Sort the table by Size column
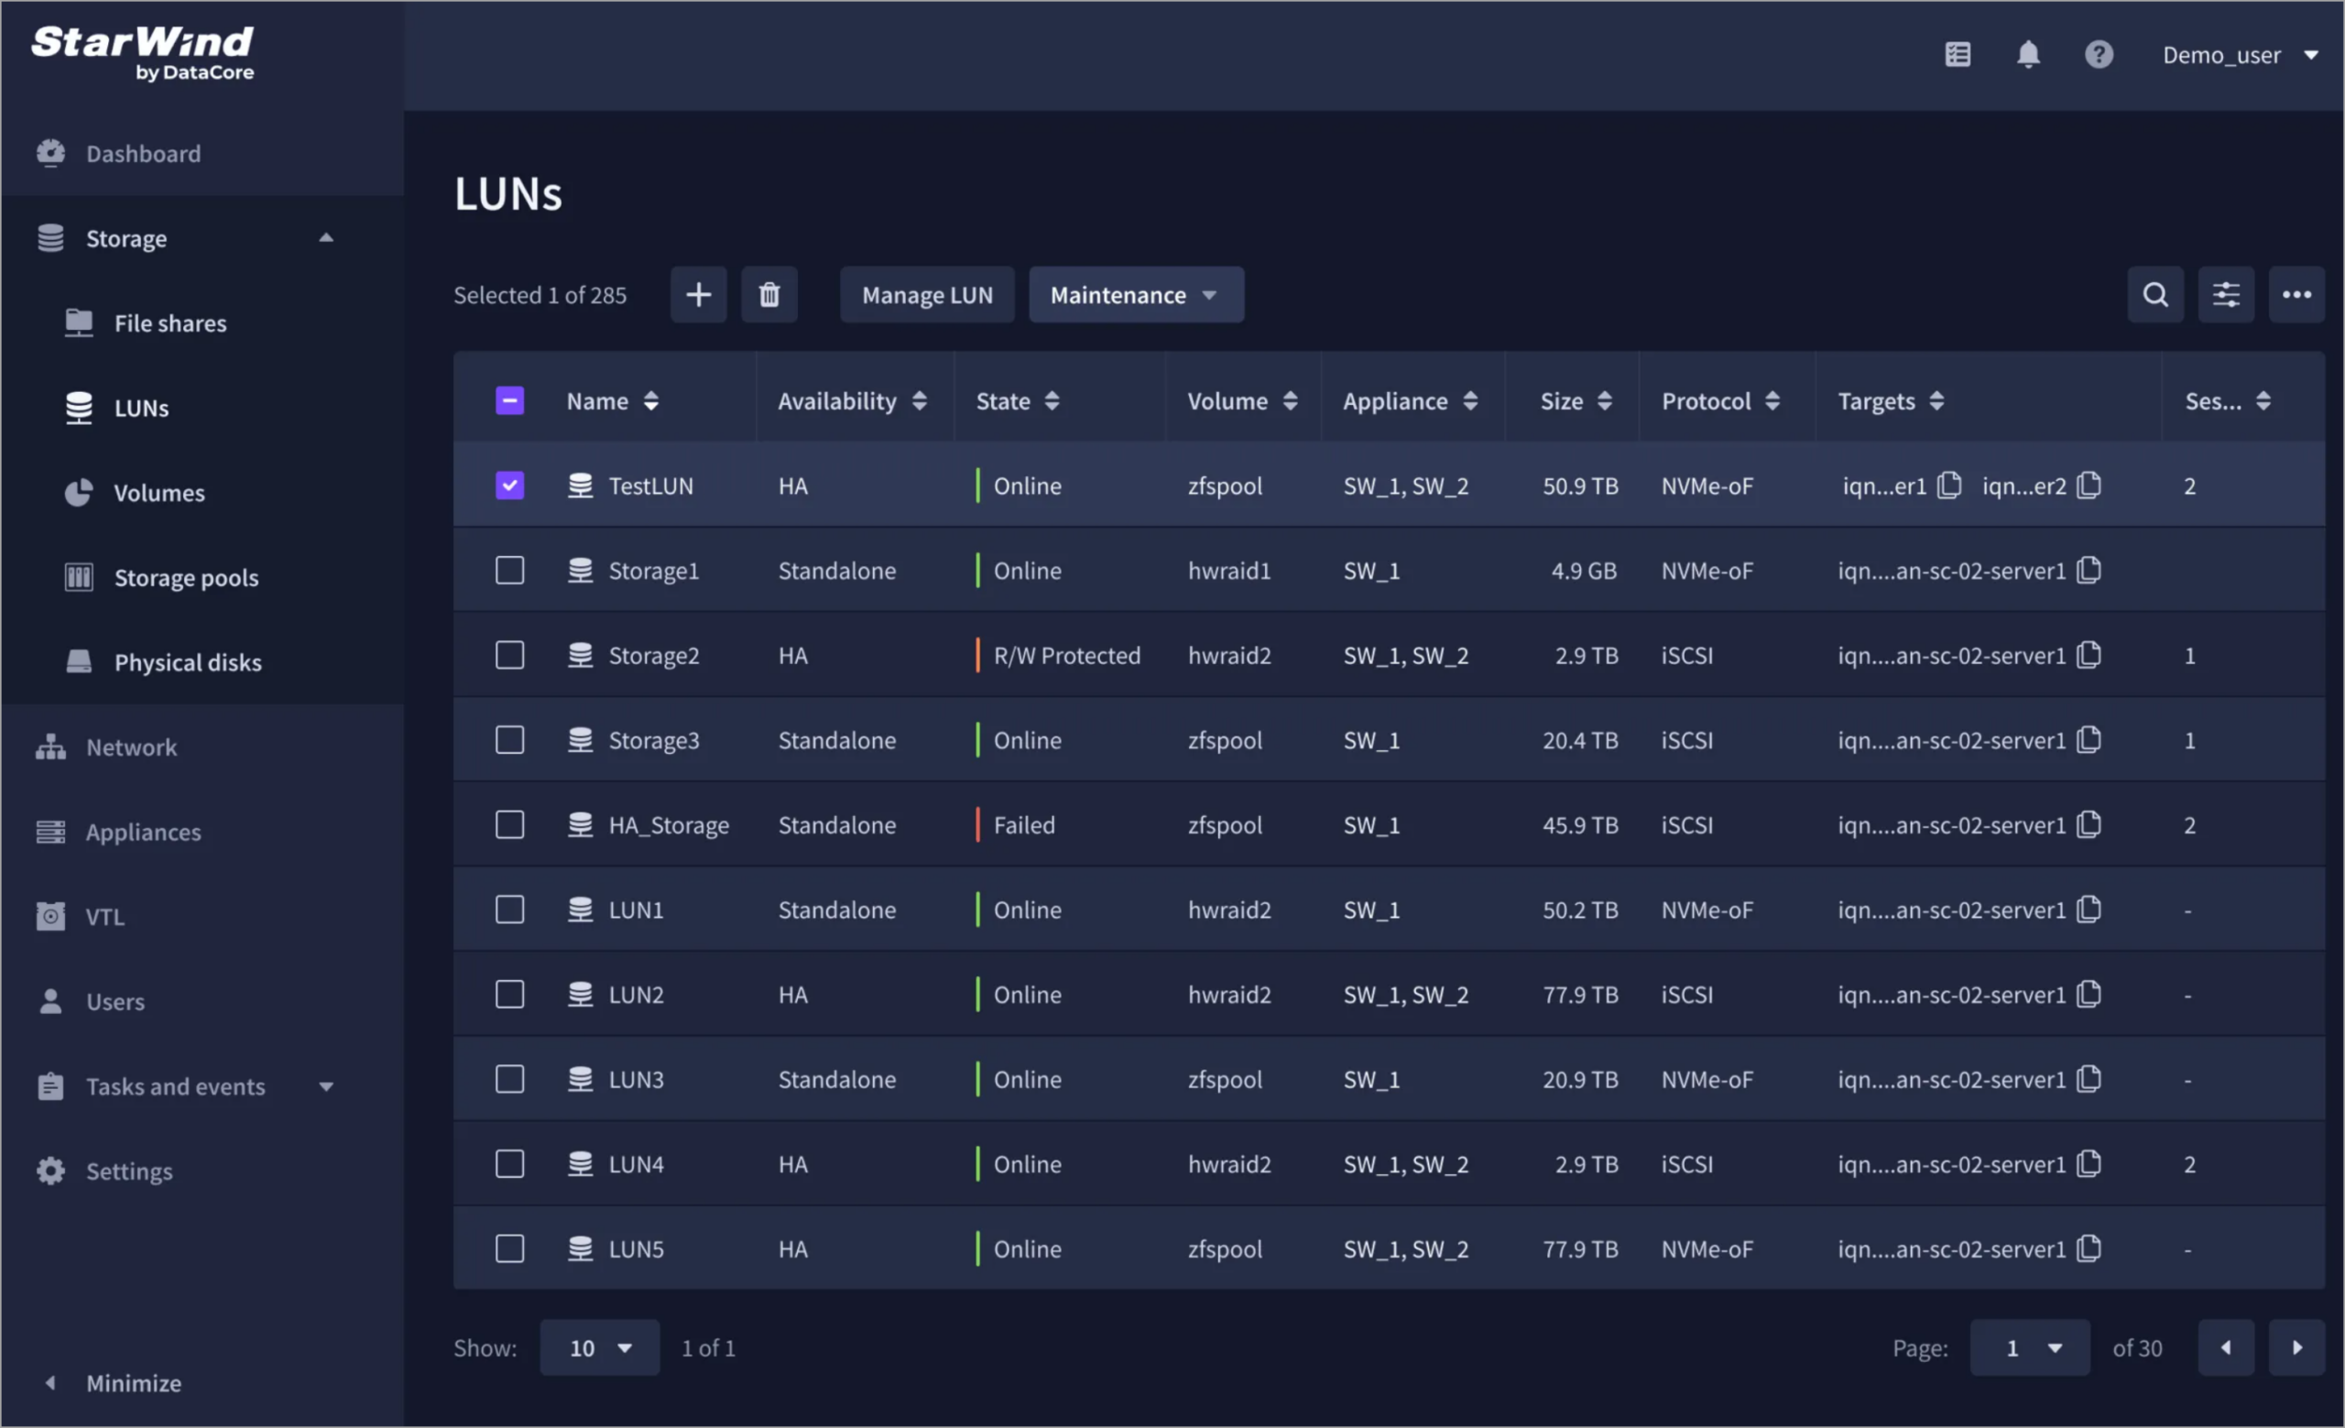 1576,400
